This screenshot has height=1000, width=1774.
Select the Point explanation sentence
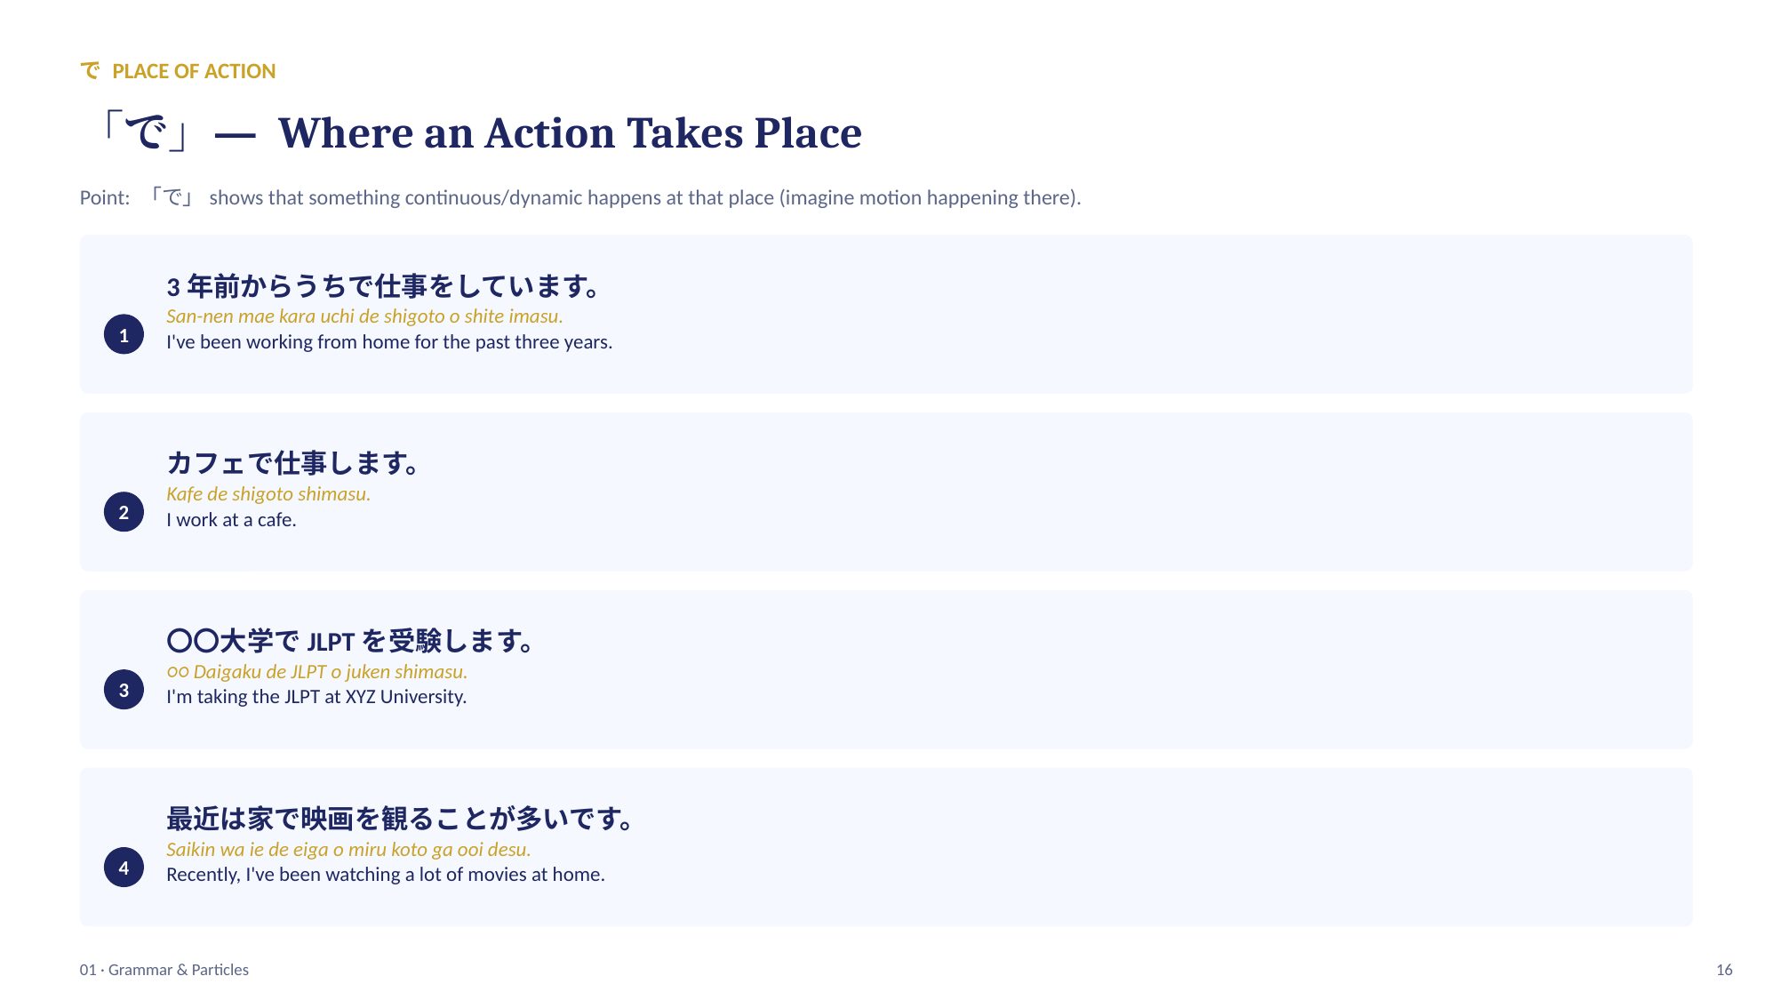click(x=580, y=197)
